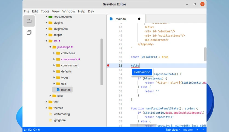
Task: Decrease zoom with status bar minus
Action: (204, 130)
